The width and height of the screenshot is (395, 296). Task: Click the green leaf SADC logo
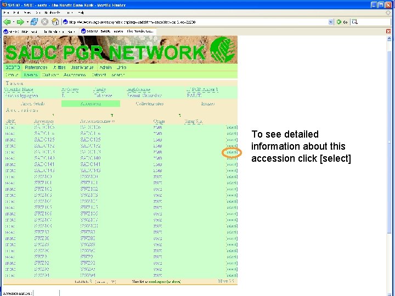223,49
